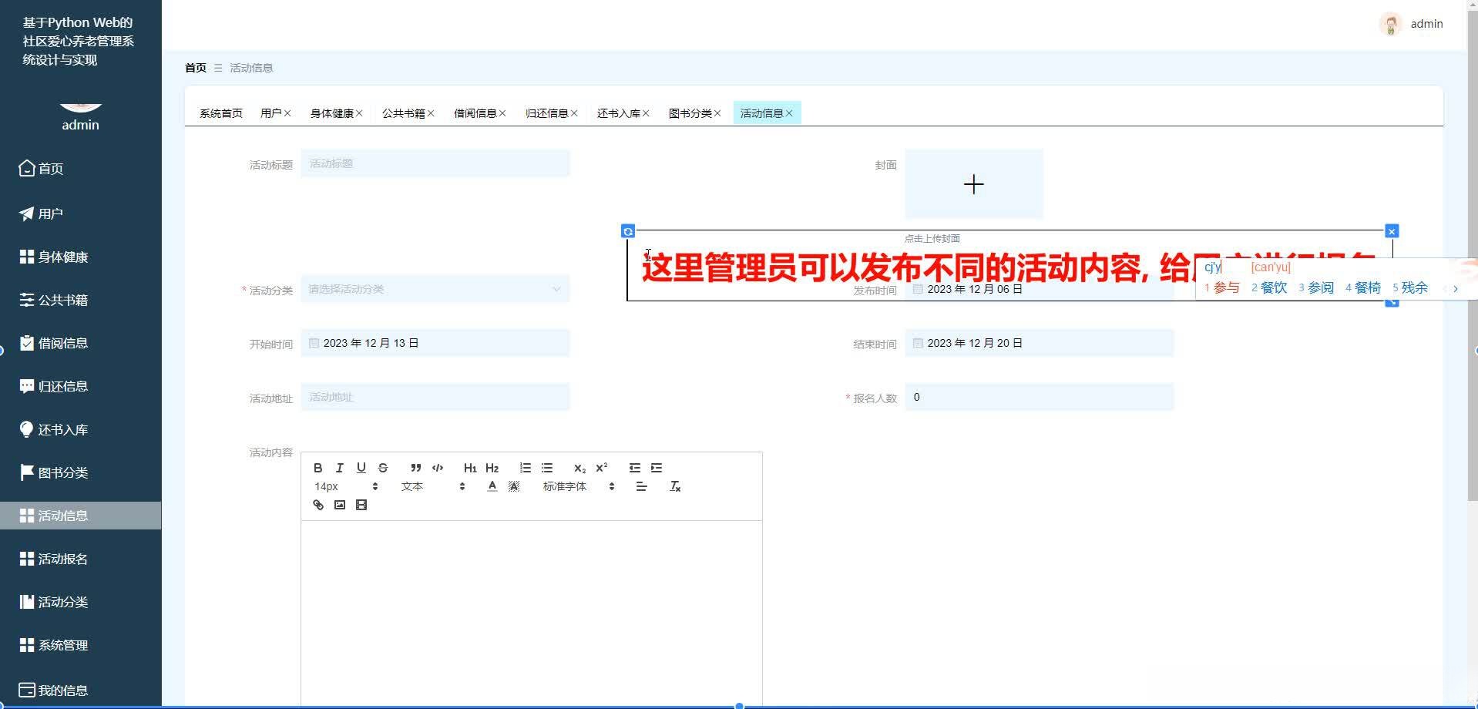Viewport: 1478px width, 709px height.
Task: Toggle superscript formatting
Action: point(601,468)
